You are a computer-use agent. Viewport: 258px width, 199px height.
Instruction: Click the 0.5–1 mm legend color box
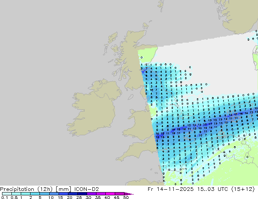(x=16, y=194)
